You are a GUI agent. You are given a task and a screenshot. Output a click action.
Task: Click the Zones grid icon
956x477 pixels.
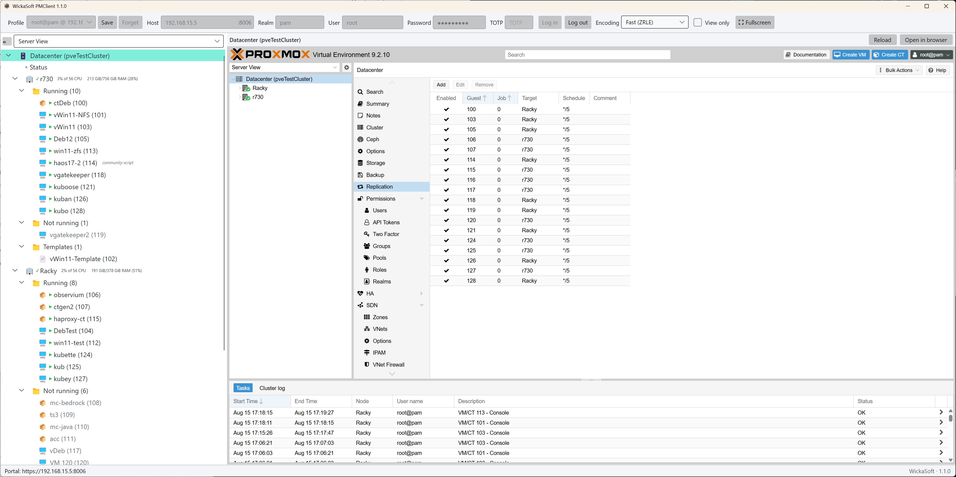[x=367, y=317]
